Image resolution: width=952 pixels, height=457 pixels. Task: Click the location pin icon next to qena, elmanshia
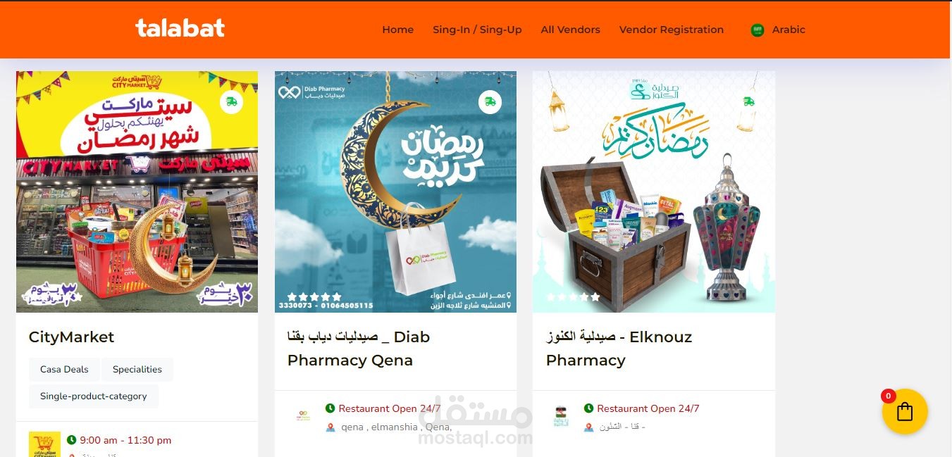pos(330,427)
